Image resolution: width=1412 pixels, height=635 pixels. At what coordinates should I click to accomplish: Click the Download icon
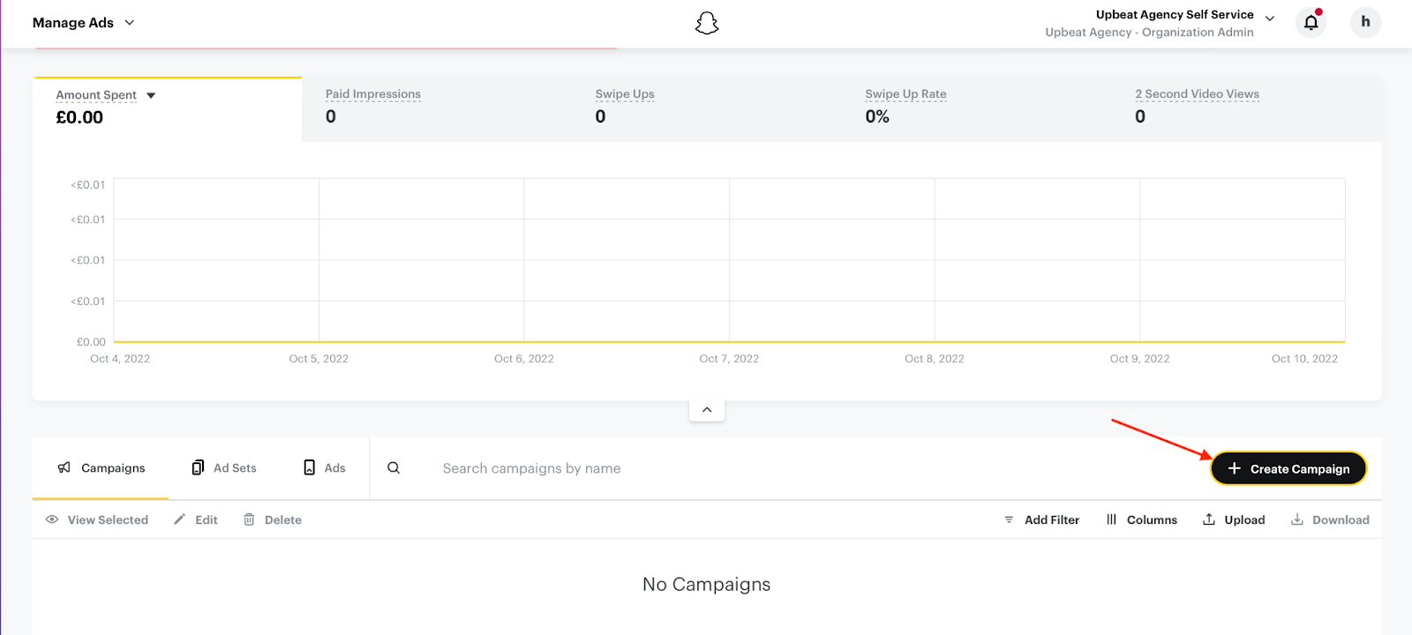click(1297, 519)
